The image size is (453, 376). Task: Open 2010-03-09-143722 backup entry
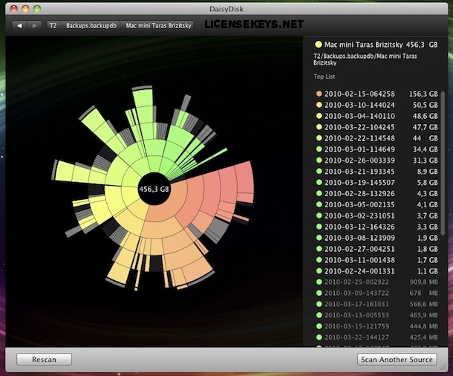[x=377, y=293]
